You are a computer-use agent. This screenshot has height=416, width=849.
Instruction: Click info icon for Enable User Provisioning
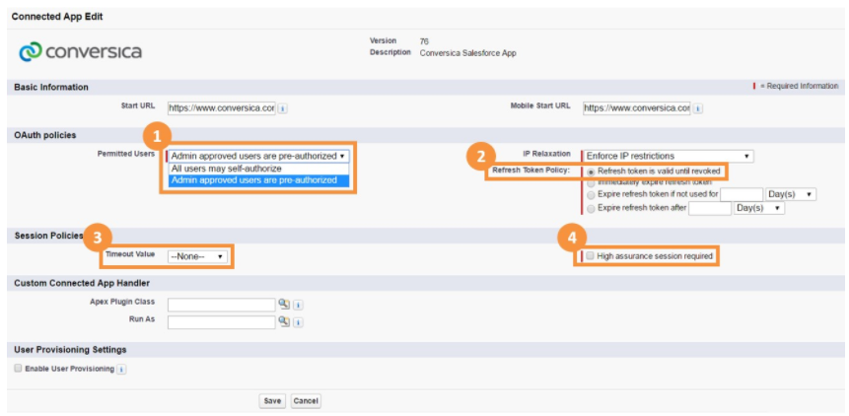coord(121,370)
